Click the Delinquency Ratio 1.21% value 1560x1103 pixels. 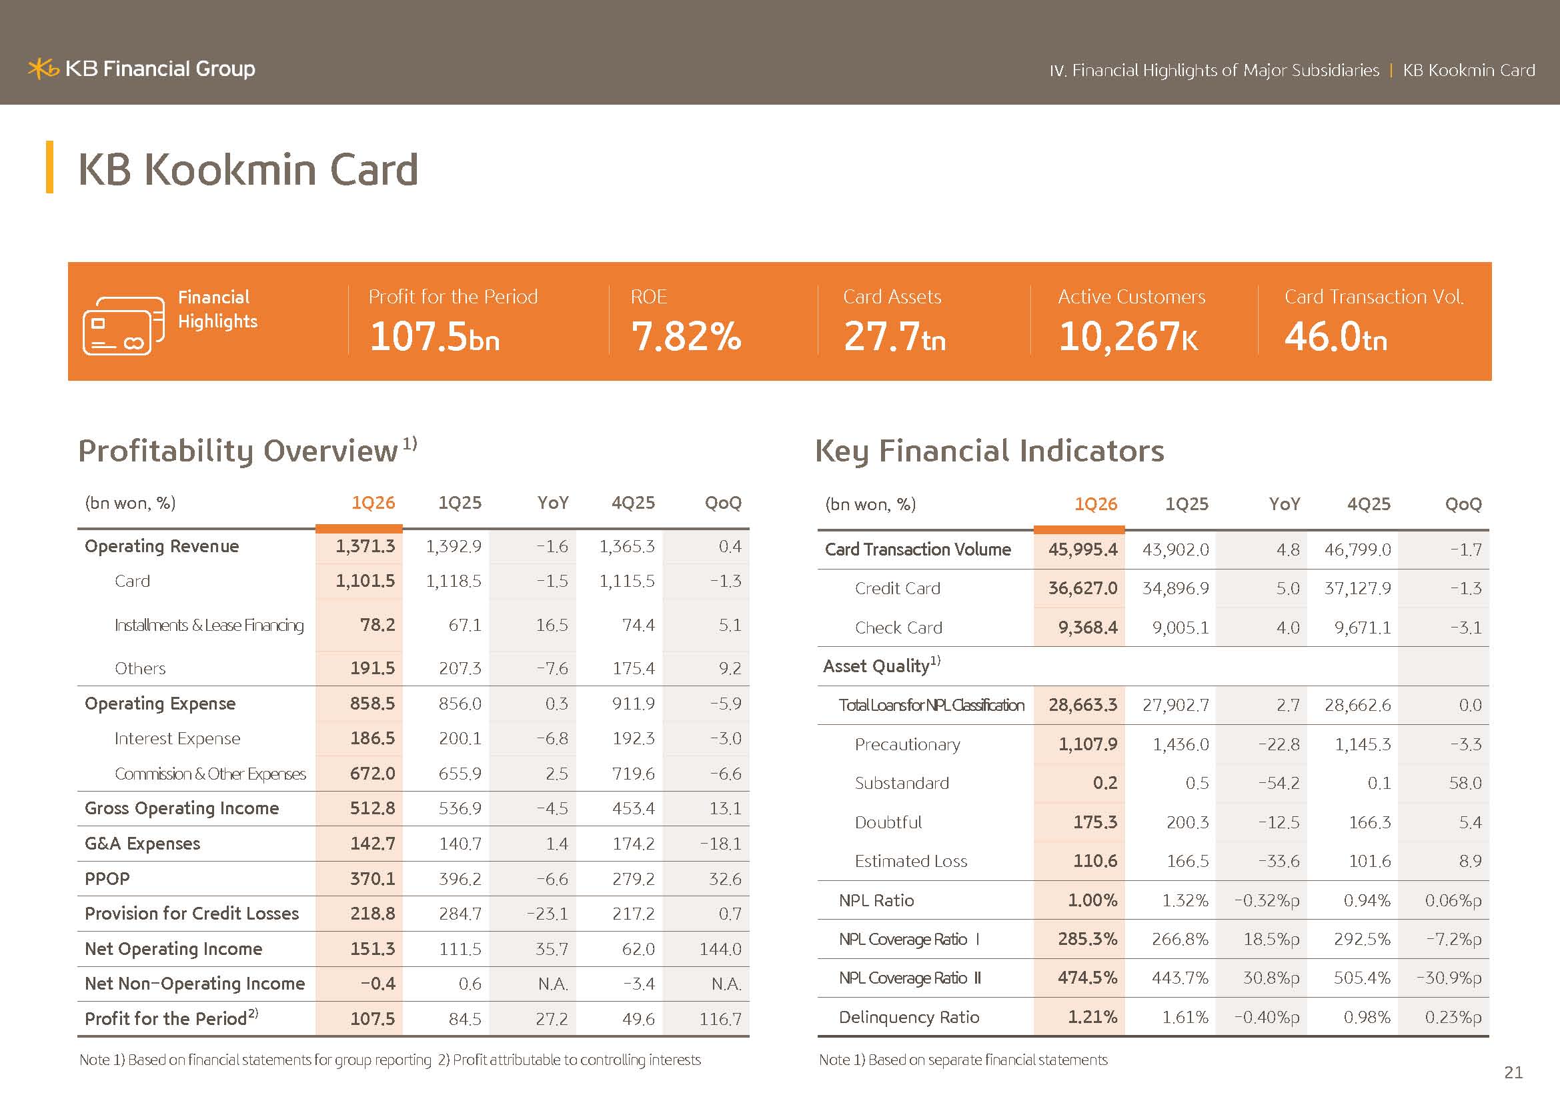tap(1092, 1017)
